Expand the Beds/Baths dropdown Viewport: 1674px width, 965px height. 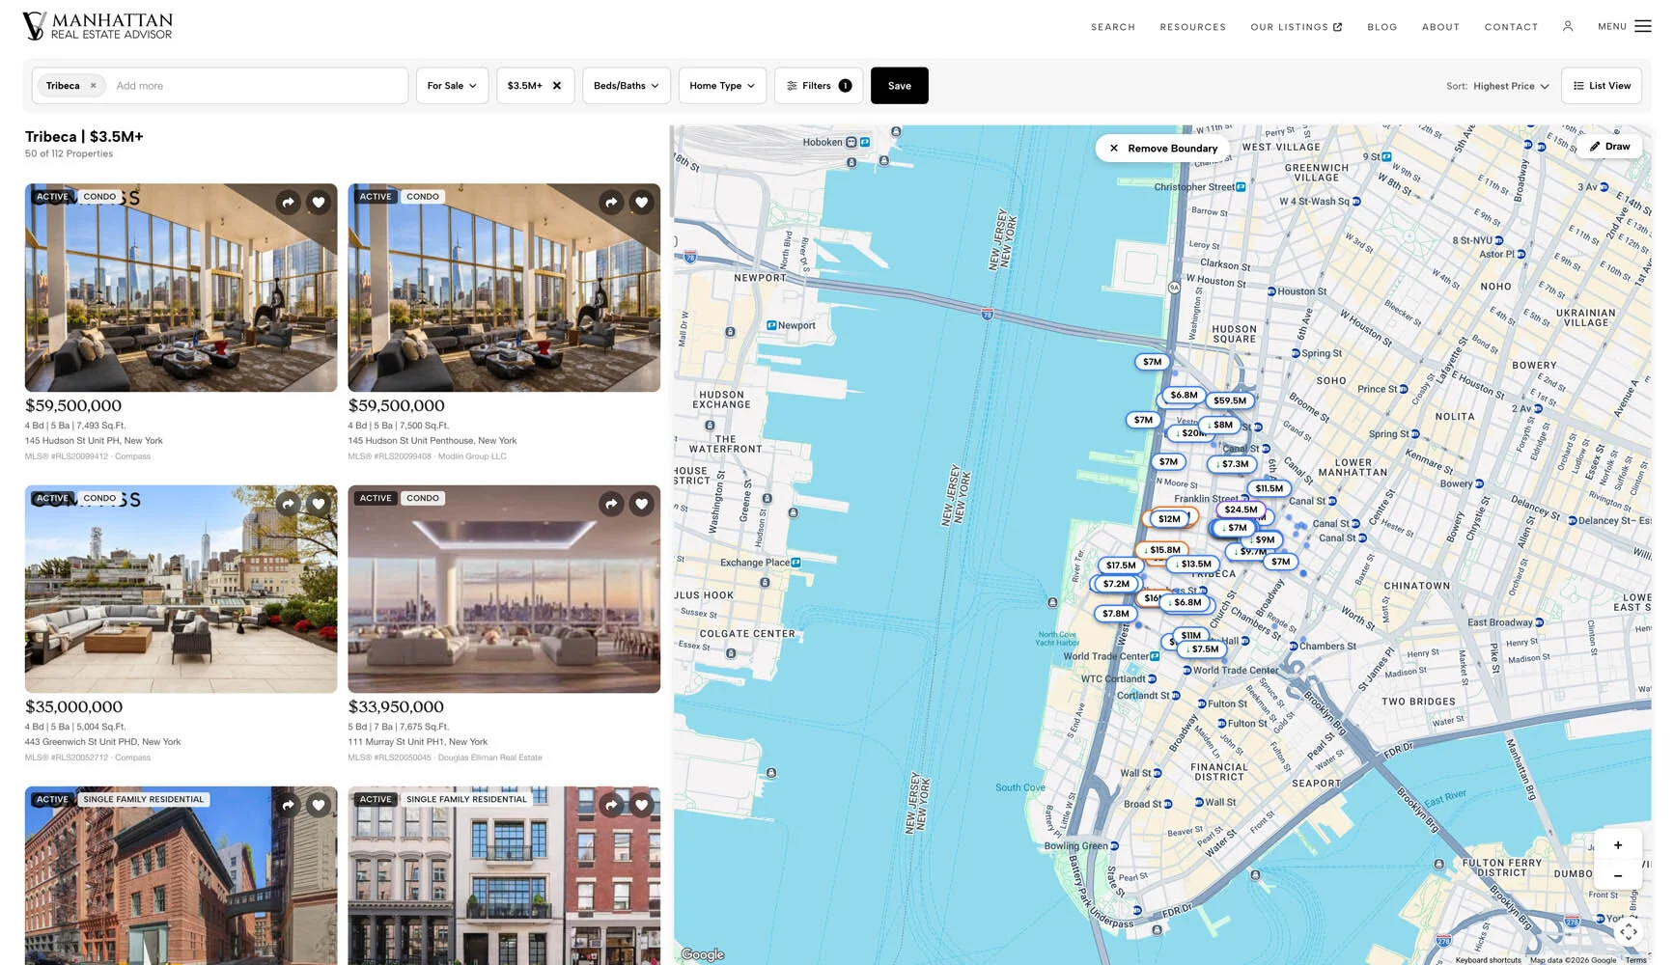coord(627,86)
